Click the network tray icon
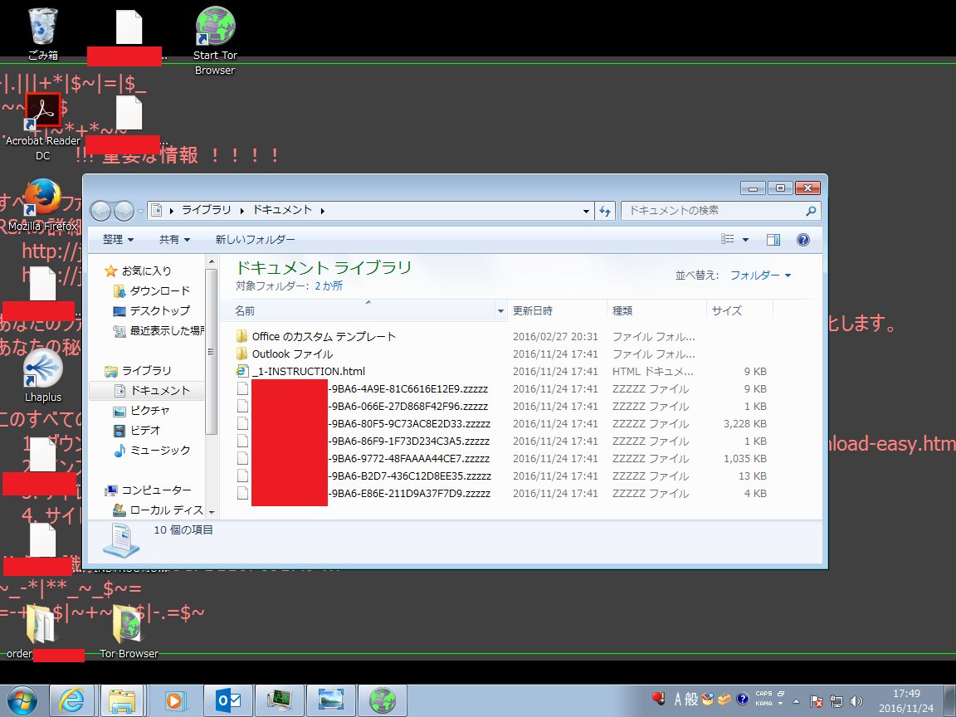956x717 pixels. [836, 701]
